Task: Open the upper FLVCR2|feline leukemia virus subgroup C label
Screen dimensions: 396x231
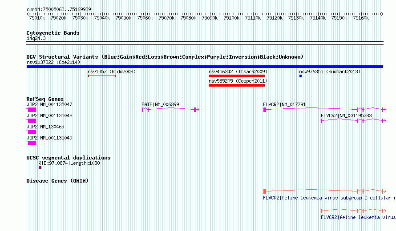Action: coord(329,198)
